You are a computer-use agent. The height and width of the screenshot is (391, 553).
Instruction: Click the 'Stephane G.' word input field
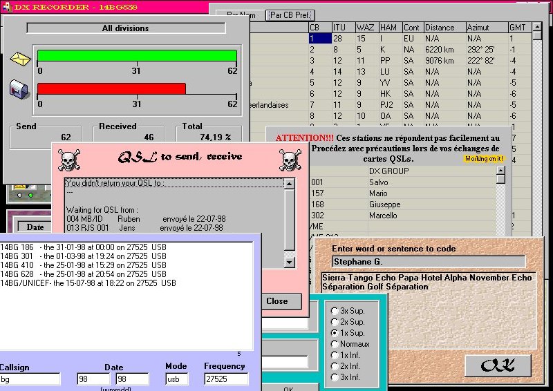(x=428, y=262)
